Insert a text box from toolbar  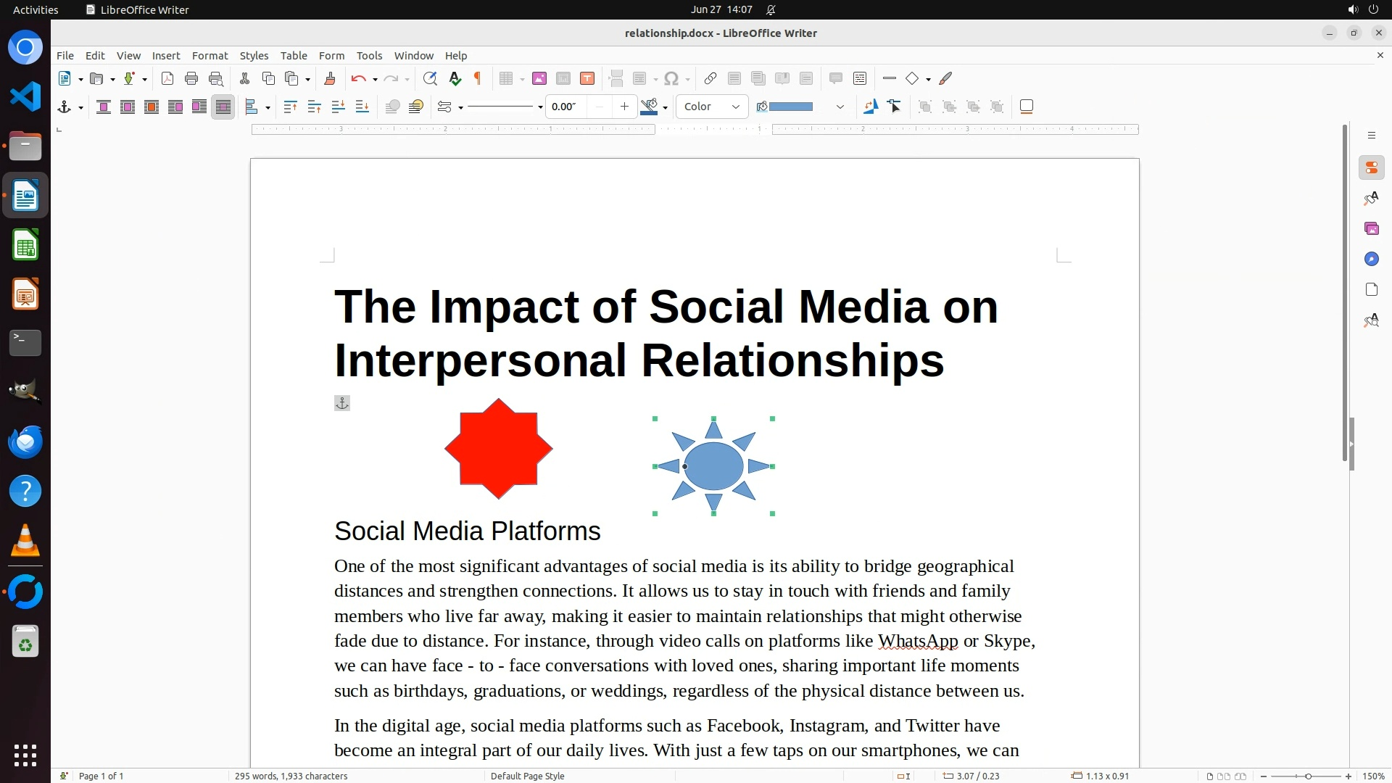587,78
